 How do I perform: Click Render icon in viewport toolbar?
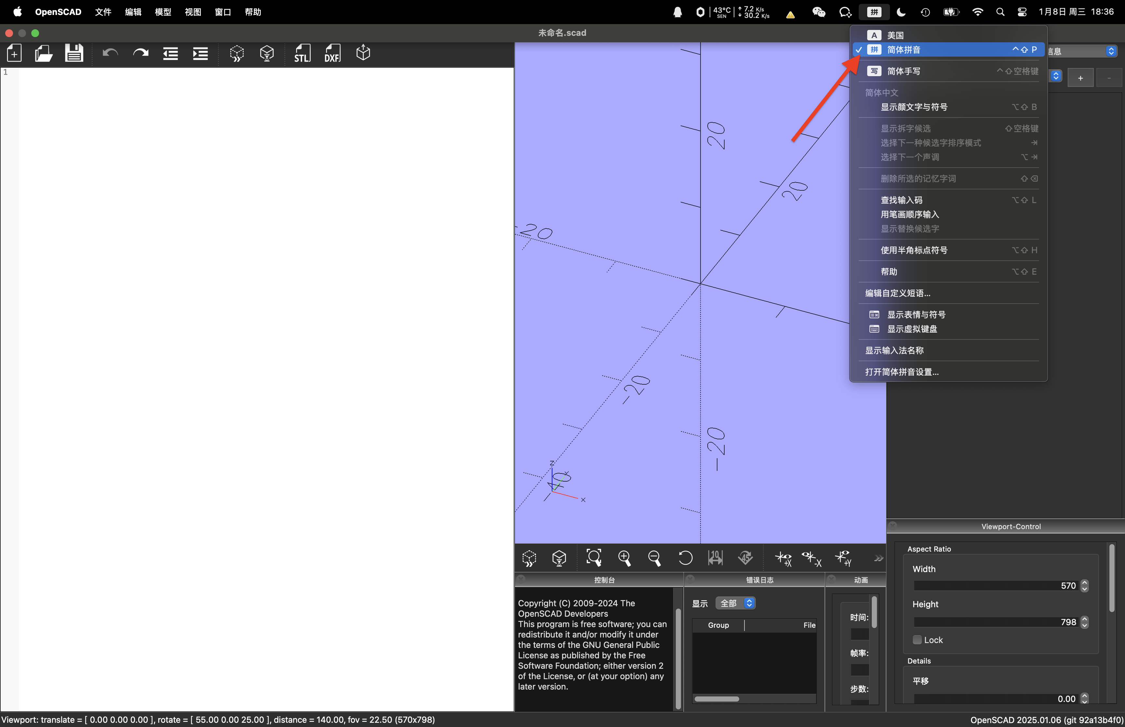pyautogui.click(x=560, y=558)
